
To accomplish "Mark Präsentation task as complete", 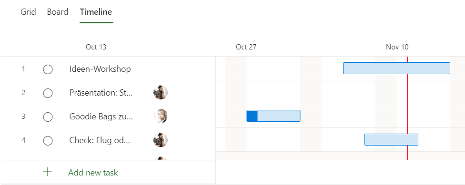I will click(x=48, y=93).
